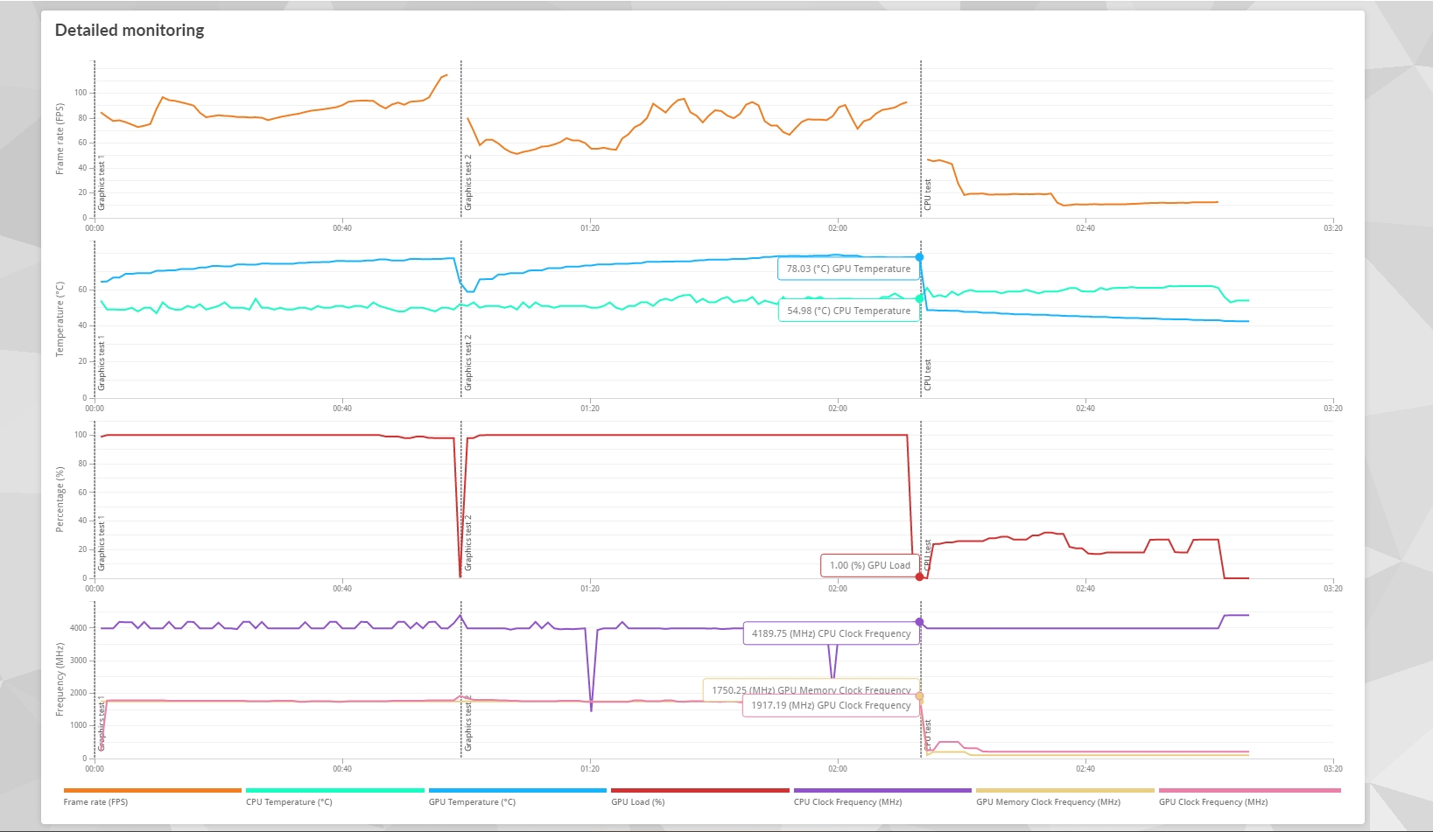Click the Detailed monitoring heading
Screen dimensions: 1433x832
pyautogui.click(x=130, y=30)
